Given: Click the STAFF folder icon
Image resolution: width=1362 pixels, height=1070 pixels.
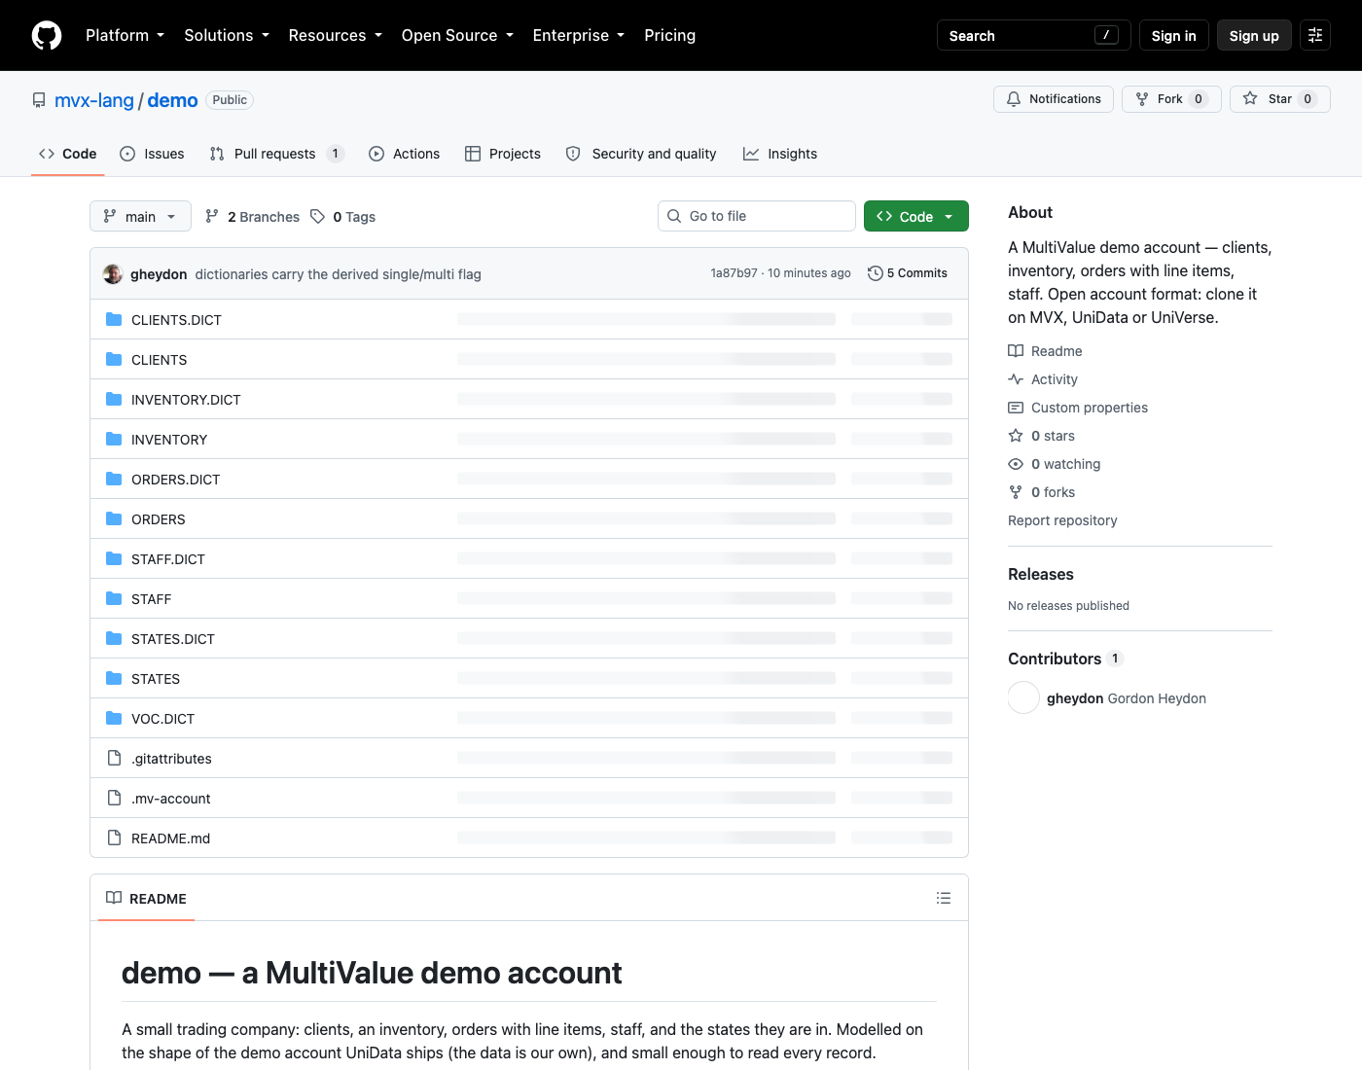Looking at the screenshot, I should pyautogui.click(x=114, y=598).
